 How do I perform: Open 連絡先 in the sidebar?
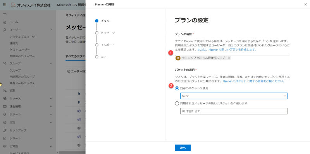click(14, 43)
